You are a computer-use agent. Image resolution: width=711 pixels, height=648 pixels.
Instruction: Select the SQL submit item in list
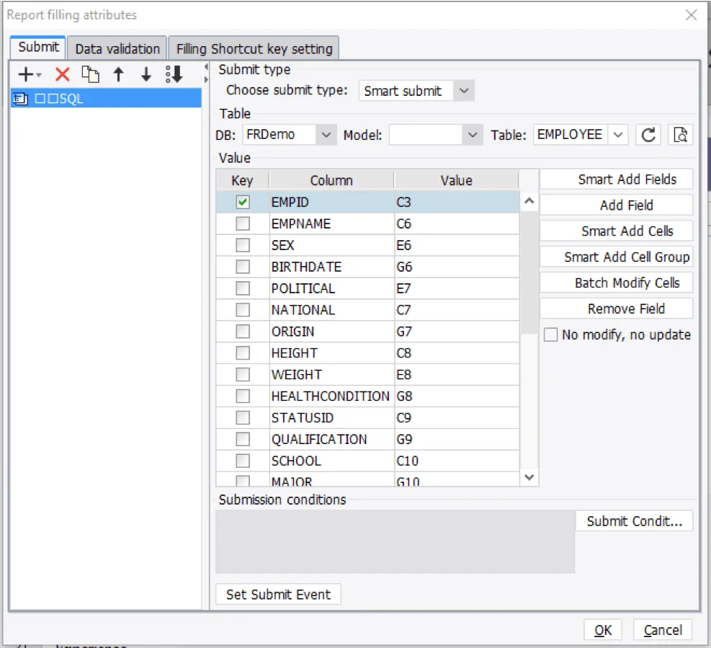coord(105,99)
